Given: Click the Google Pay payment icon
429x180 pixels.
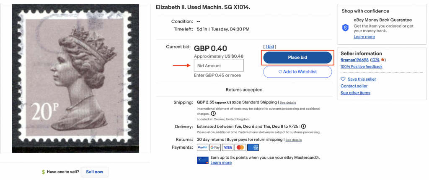Looking at the screenshot, I should click(215, 147).
